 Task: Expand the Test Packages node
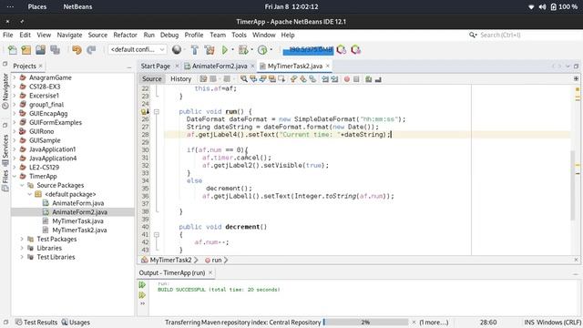[x=22, y=239]
